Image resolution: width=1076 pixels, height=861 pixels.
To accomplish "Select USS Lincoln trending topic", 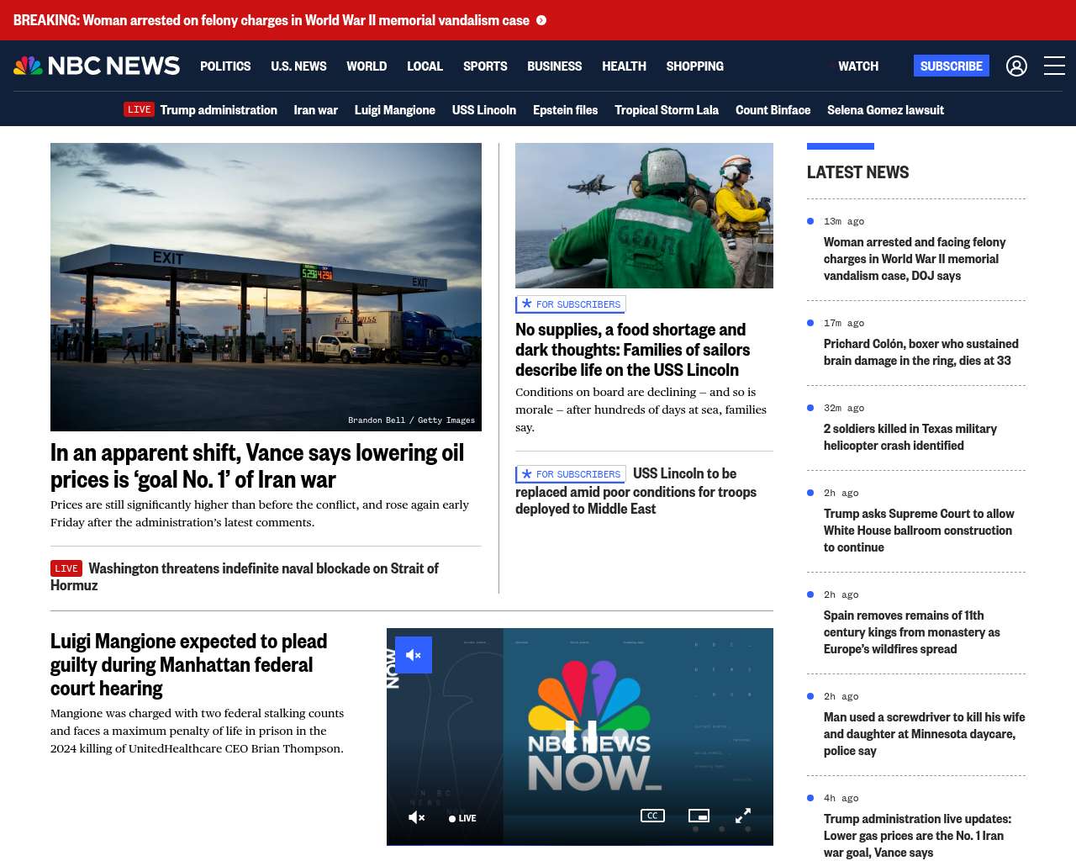I will 484,109.
